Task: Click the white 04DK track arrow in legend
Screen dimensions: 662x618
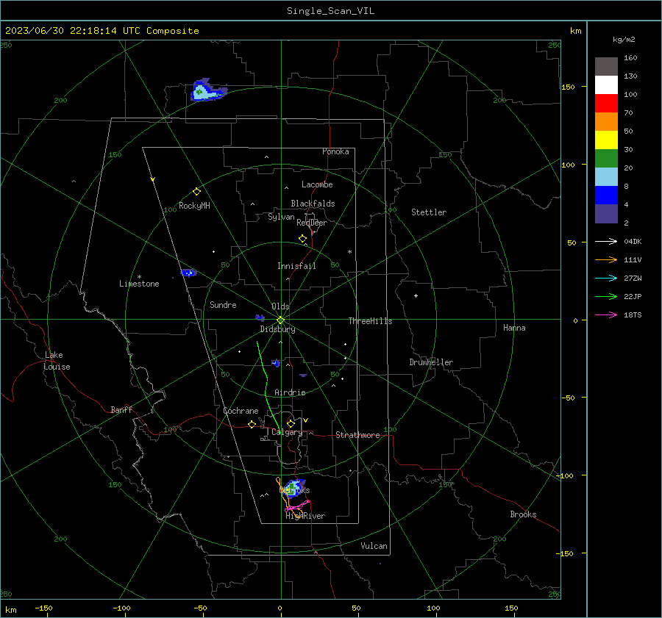Action: [606, 241]
